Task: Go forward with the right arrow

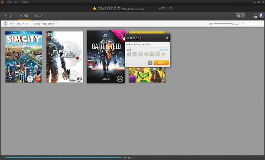Action: 11,15
